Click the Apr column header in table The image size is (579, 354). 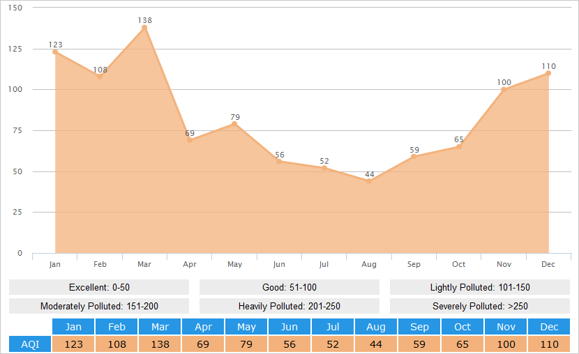(203, 327)
